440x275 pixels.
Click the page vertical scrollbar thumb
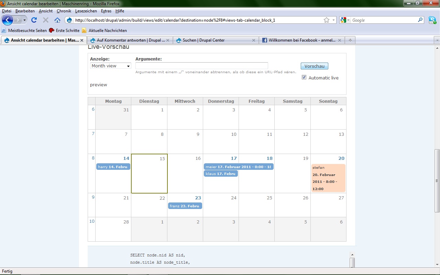coord(437,181)
